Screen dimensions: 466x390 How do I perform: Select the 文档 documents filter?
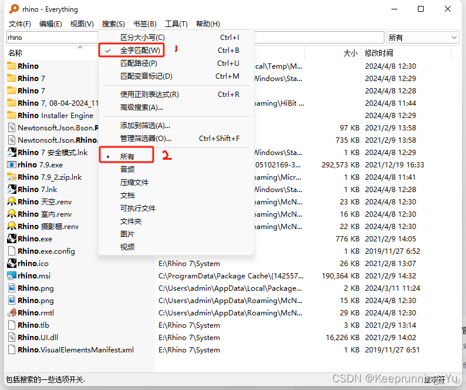(176, 195)
